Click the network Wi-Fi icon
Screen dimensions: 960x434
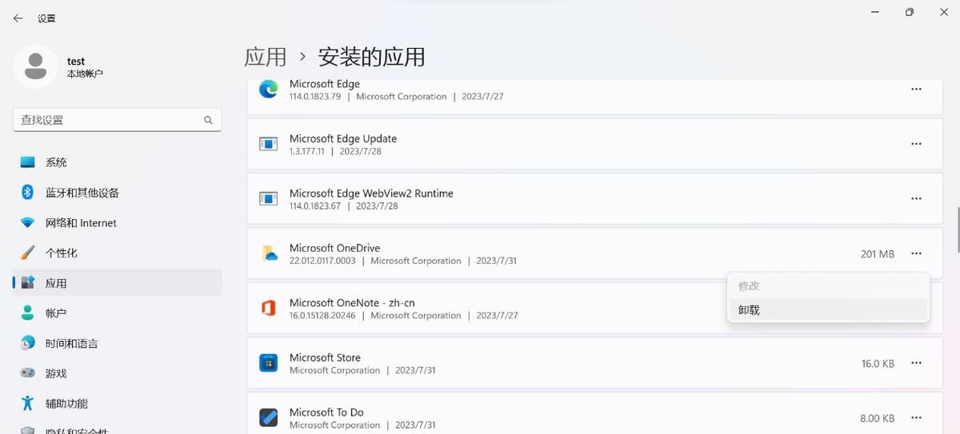[28, 223]
